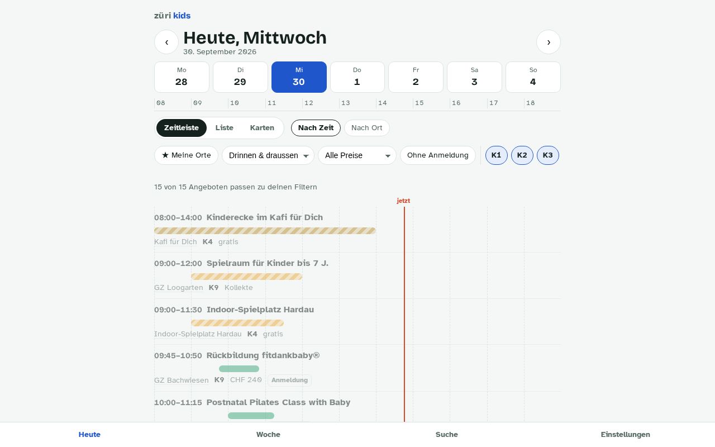Toggle the Meine Orte star filter
715x447 pixels.
[x=186, y=155]
